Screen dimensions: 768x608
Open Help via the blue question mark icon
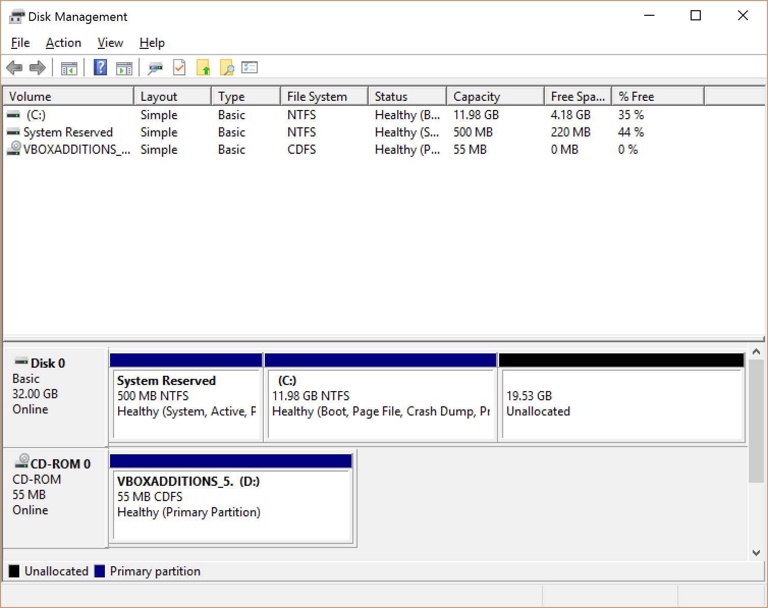[x=100, y=68]
